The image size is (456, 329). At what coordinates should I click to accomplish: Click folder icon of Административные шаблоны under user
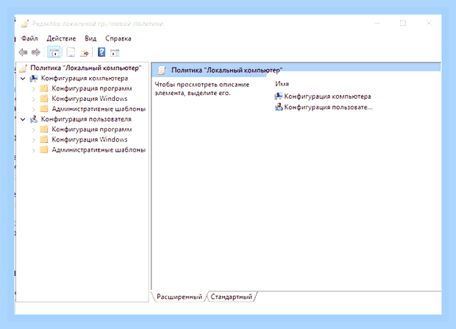coord(44,150)
